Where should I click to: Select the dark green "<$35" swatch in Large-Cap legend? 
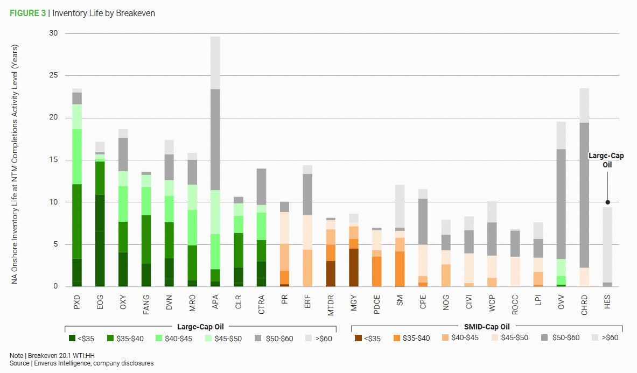(73, 337)
